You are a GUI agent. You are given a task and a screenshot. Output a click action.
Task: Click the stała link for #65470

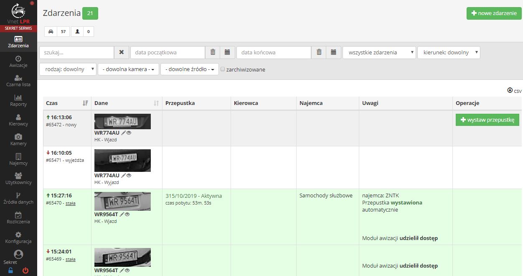click(71, 203)
